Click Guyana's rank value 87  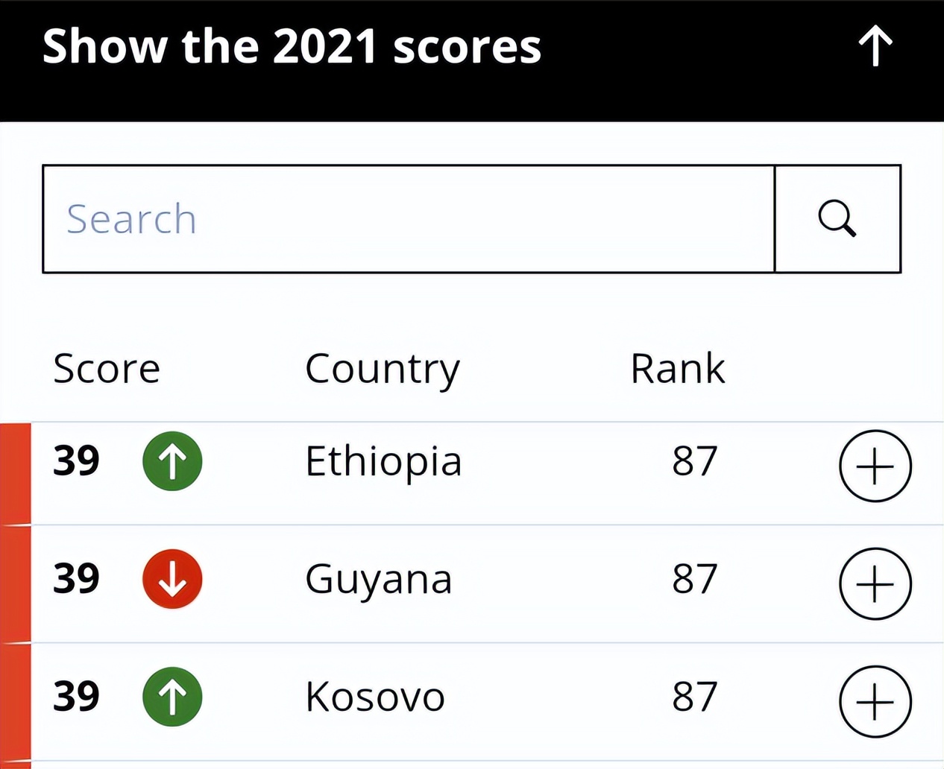click(694, 579)
